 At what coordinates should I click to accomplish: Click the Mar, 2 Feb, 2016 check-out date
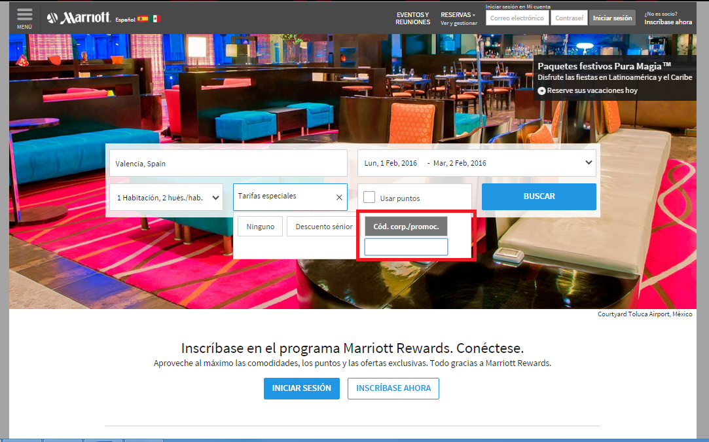pyautogui.click(x=460, y=163)
